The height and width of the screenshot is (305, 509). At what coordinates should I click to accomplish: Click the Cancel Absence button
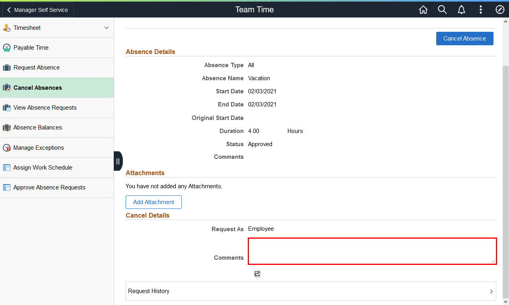pos(464,39)
